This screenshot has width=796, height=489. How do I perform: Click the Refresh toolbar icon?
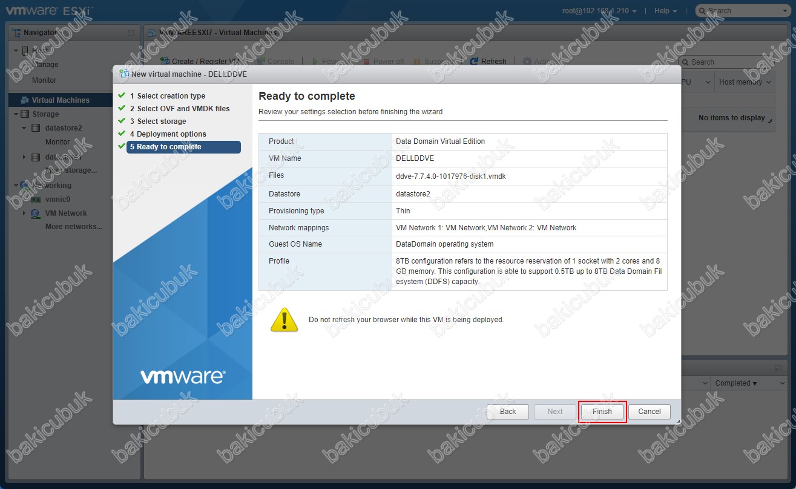(x=475, y=62)
